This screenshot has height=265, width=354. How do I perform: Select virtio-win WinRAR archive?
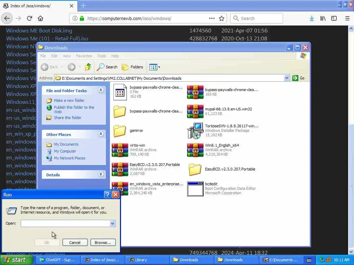134,150
